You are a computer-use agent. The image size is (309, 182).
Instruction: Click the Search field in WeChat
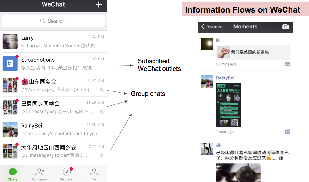(53, 21)
